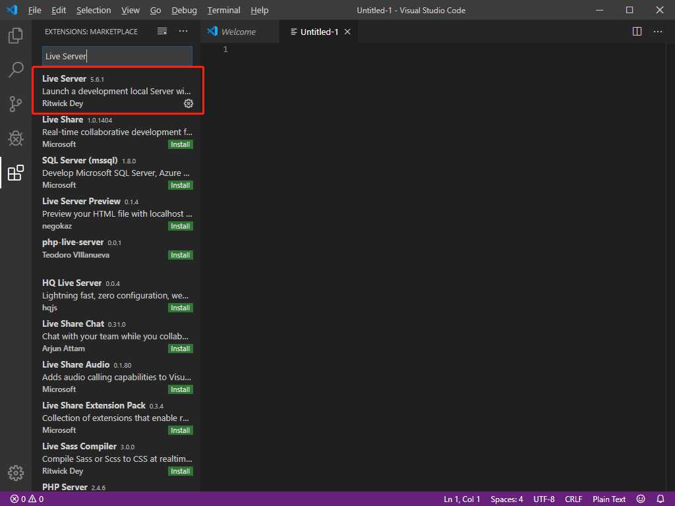The height and width of the screenshot is (506, 675).
Task: Open the Terminal menu
Action: 223,11
